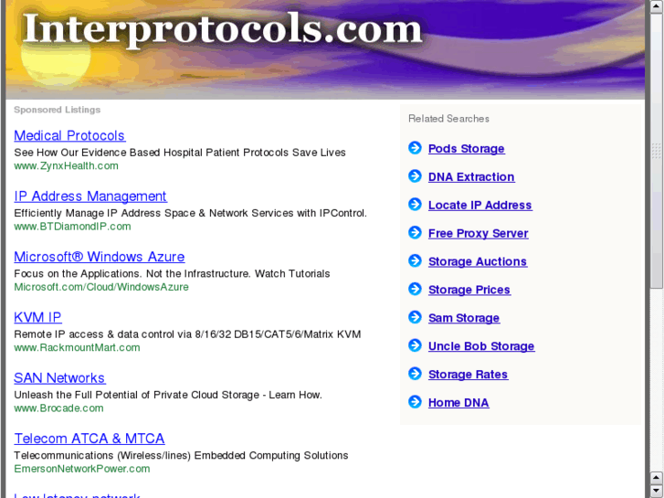
Task: Select the Storage Rates related search
Action: point(468,375)
